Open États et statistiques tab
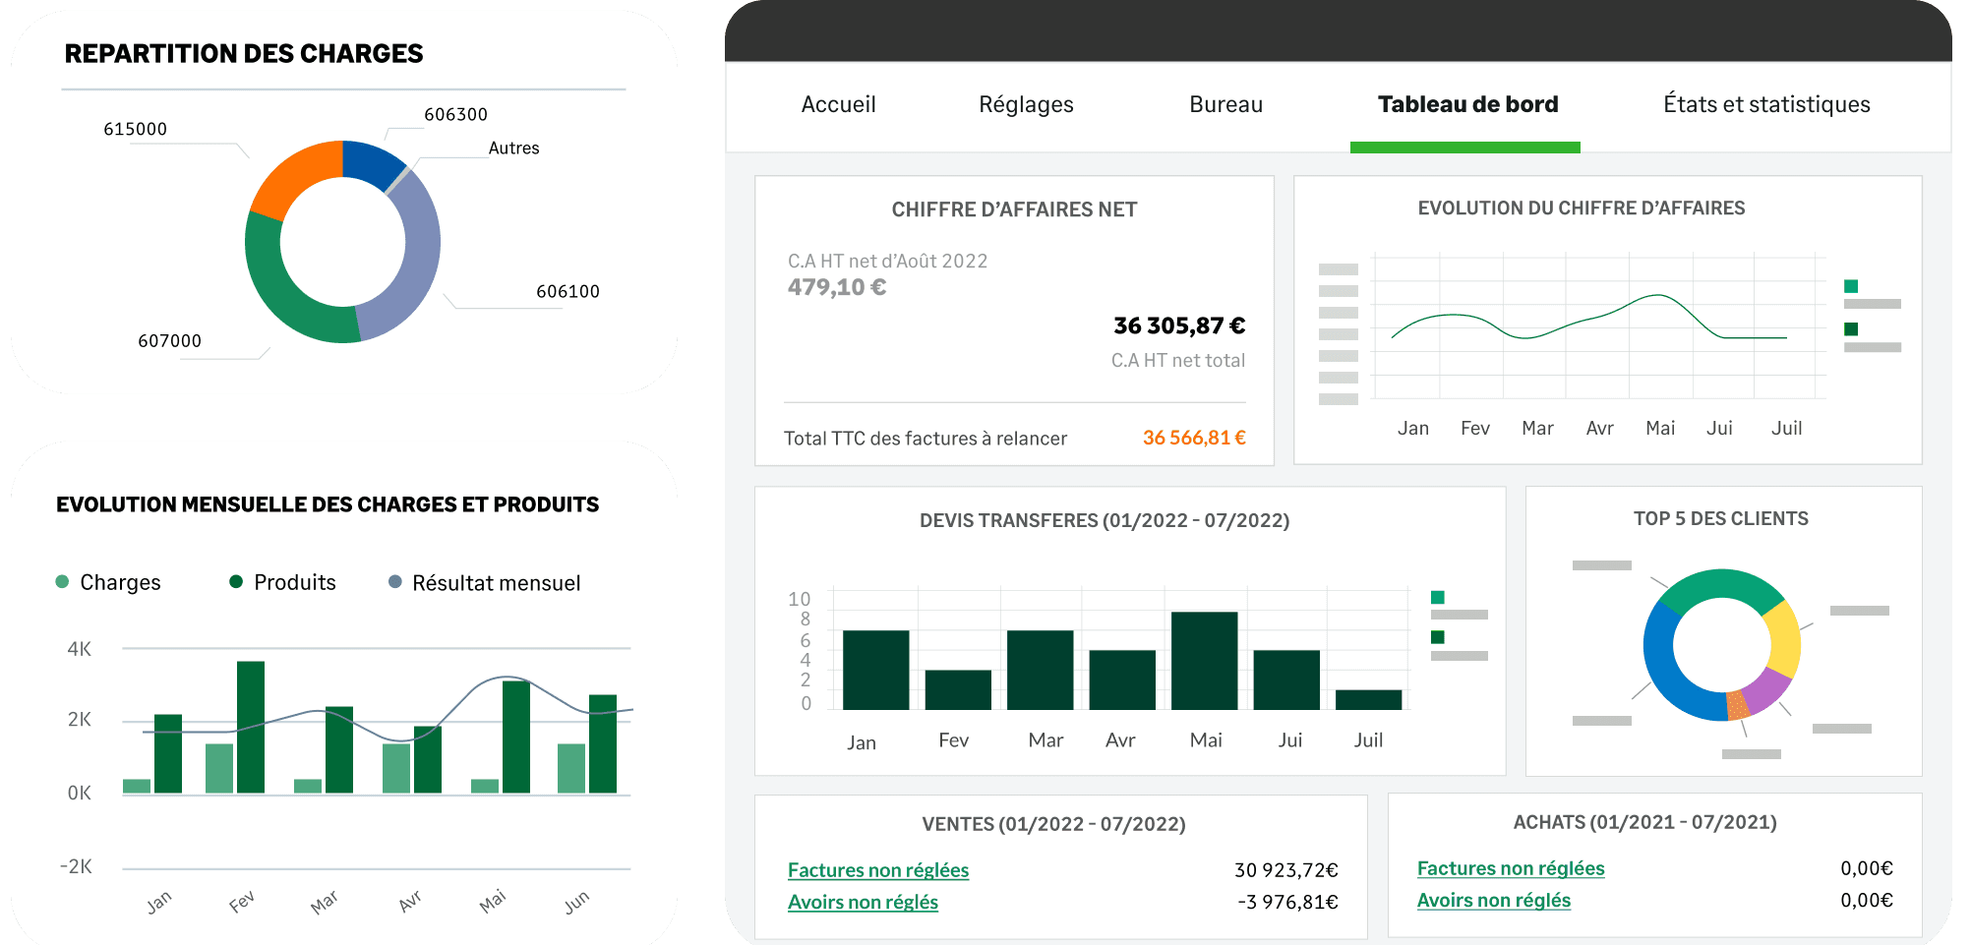Viewport: 1971px width, 945px height. click(x=1766, y=104)
